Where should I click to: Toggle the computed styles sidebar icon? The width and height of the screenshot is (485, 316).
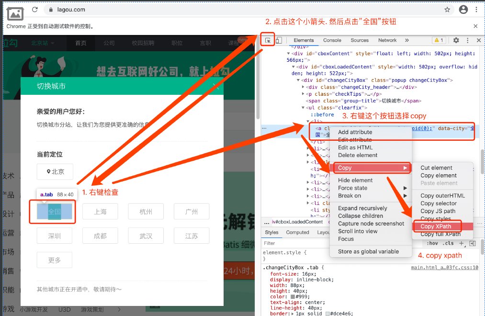coord(473,243)
